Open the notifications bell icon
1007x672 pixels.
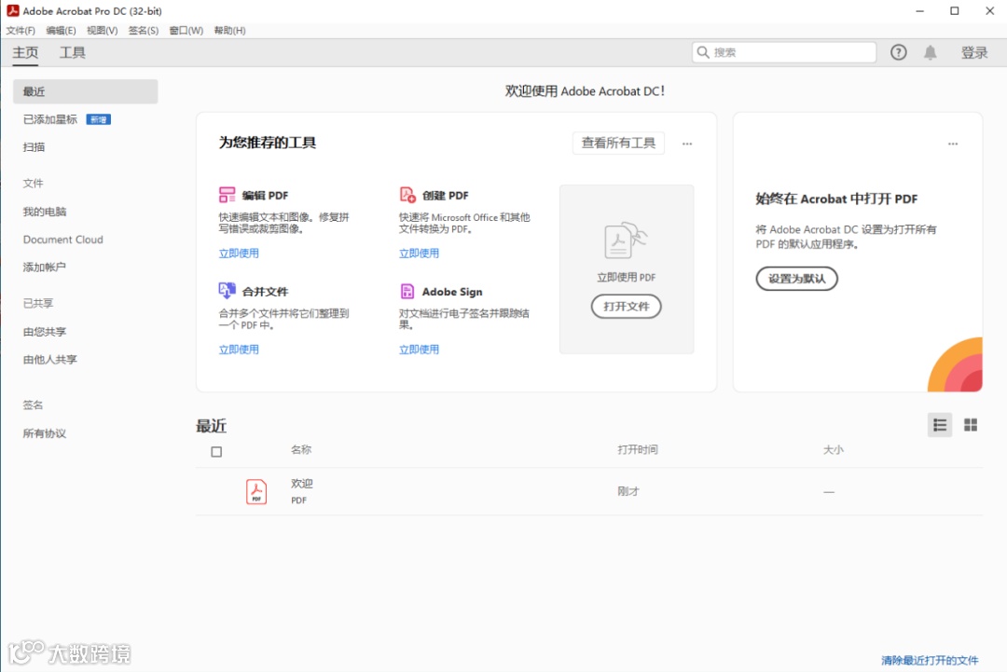click(x=930, y=52)
